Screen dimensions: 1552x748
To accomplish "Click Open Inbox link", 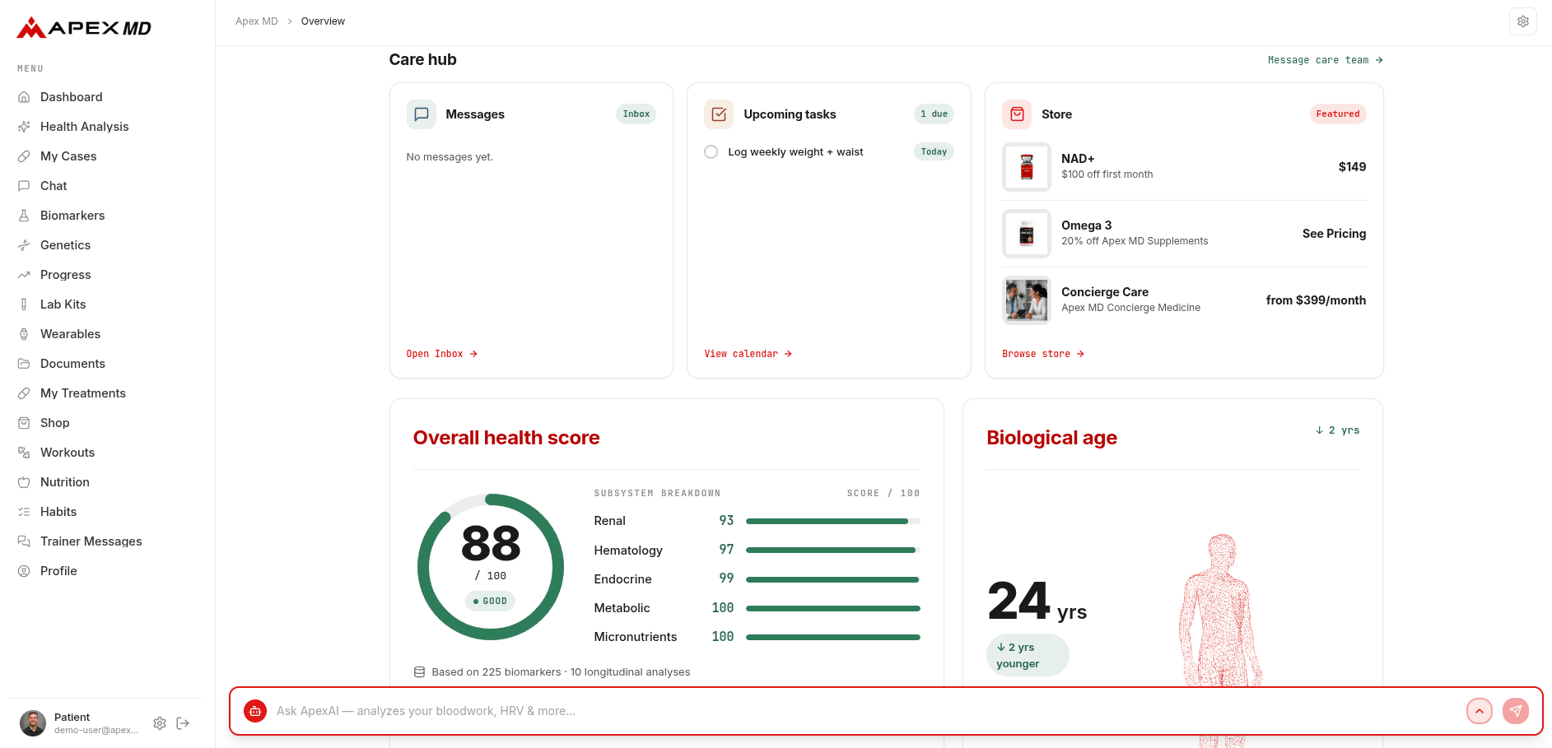I will (442, 354).
